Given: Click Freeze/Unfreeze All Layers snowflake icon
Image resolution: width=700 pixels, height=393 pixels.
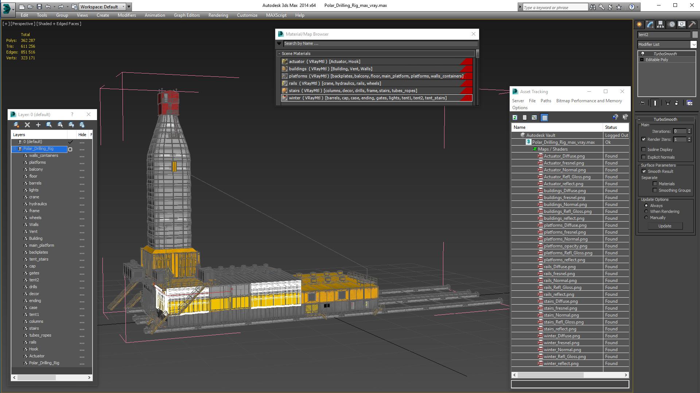Looking at the screenshot, I should [82, 125].
